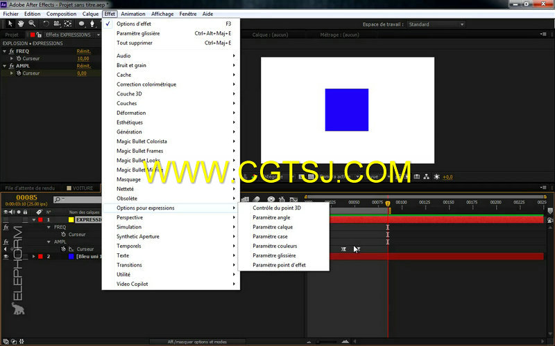Viewport: 555px width, 346px height.
Task: Collapse layer 1 EXPRESSIONS in timeline
Action: click(34, 219)
